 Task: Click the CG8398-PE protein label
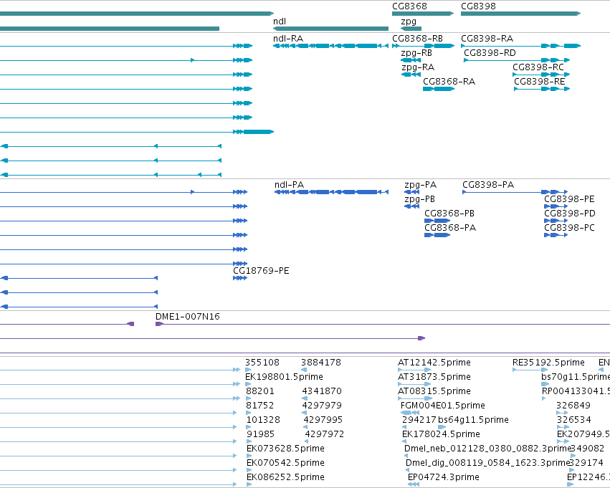tap(569, 199)
